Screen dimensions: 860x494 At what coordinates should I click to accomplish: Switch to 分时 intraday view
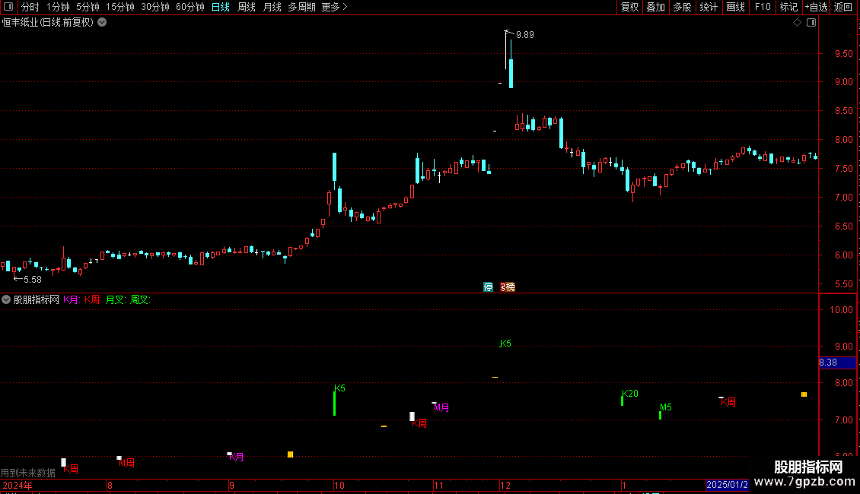30,7
